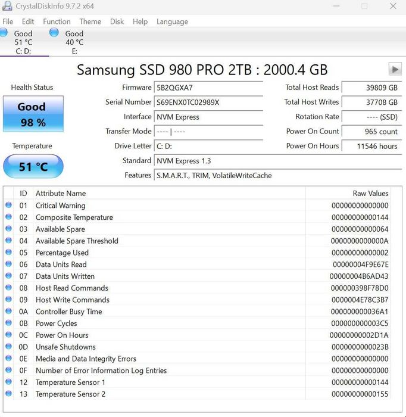406x417 pixels.
Task: Select the Unsafe Shutdowns attribute name
Action: click(65, 347)
